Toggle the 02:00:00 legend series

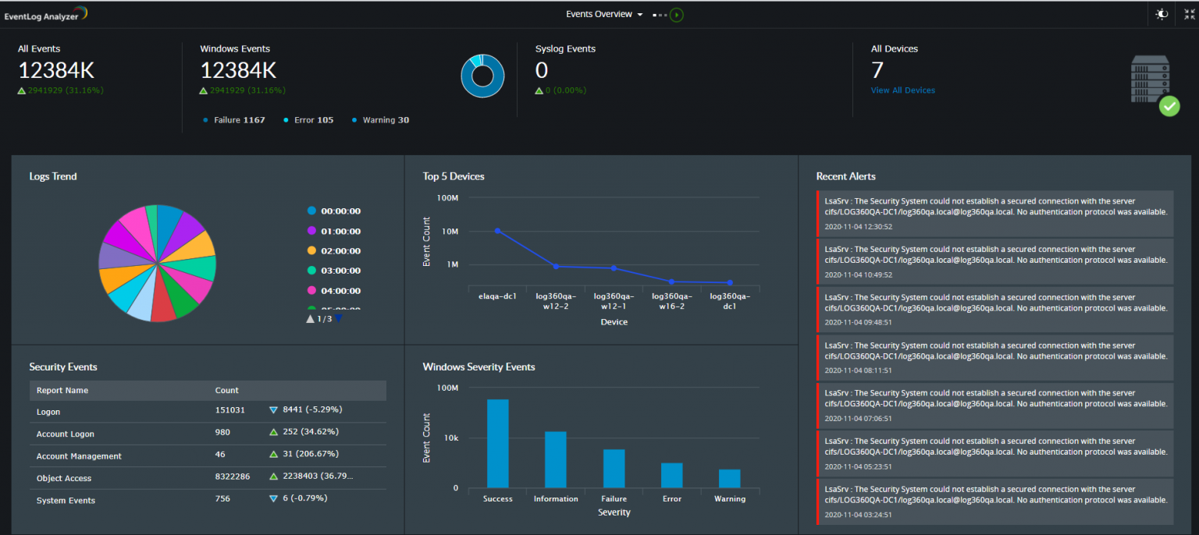pyautogui.click(x=340, y=251)
